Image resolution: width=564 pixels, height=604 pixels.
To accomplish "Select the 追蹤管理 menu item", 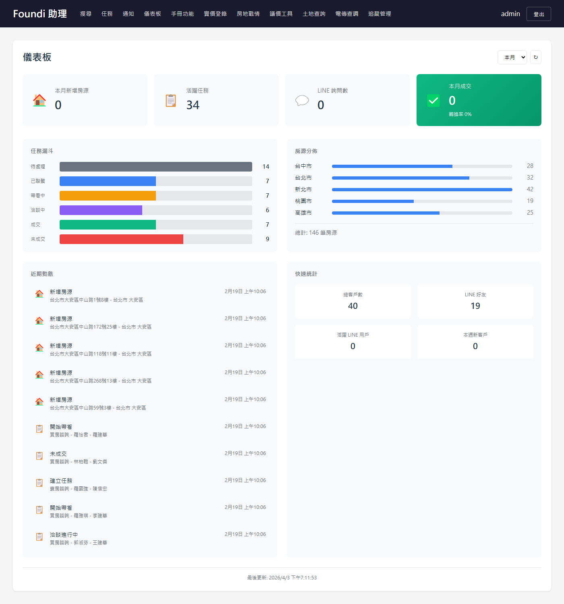I will [380, 14].
